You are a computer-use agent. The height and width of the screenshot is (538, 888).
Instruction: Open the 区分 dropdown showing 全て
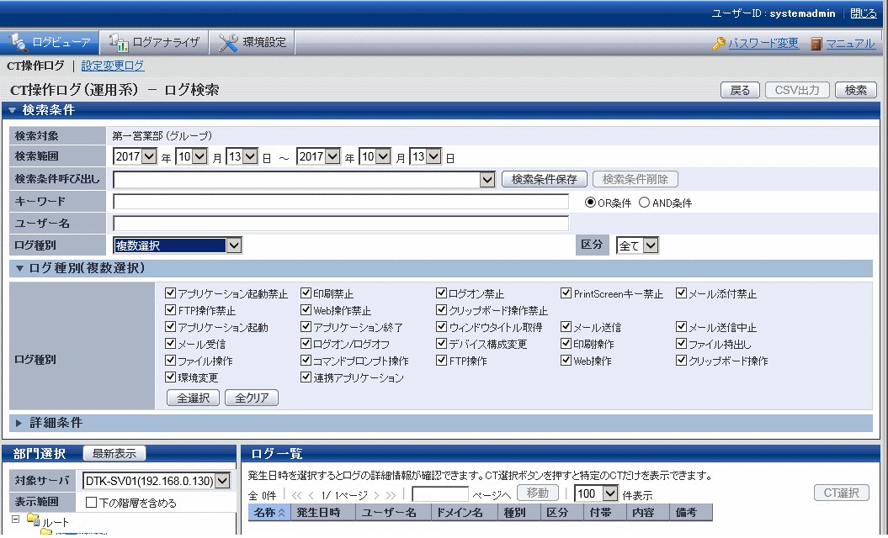click(650, 245)
